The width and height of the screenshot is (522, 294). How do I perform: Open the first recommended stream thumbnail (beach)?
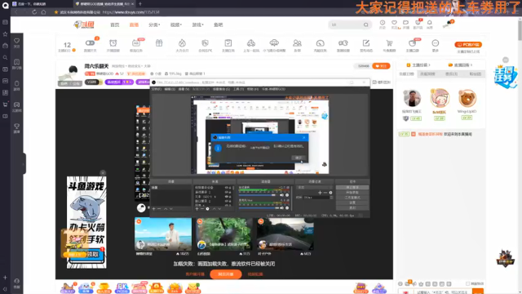(163, 234)
